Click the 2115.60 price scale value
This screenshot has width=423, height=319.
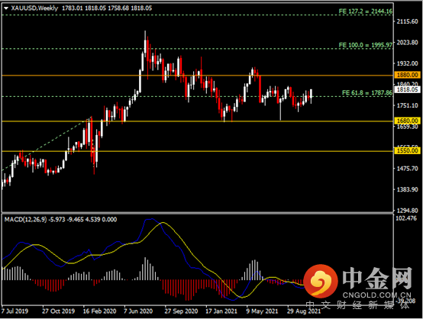(x=408, y=21)
